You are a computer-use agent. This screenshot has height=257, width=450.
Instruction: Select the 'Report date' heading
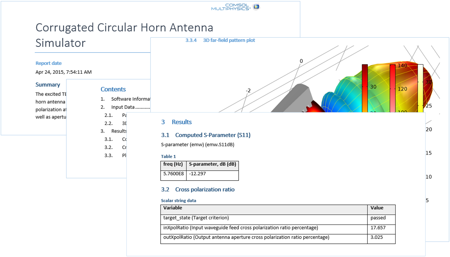tap(49, 63)
